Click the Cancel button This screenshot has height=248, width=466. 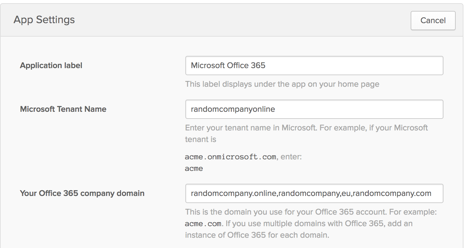[x=433, y=21]
